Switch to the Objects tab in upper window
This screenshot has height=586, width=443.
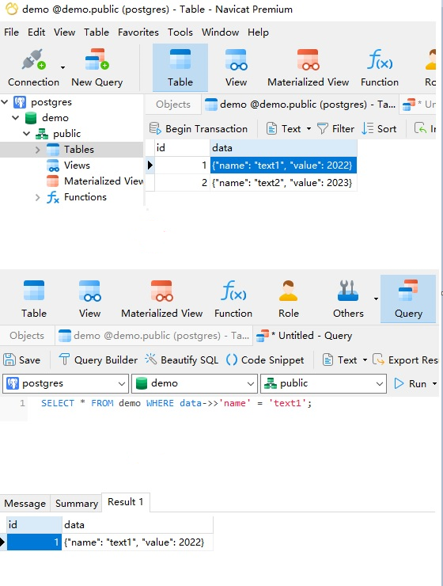173,105
